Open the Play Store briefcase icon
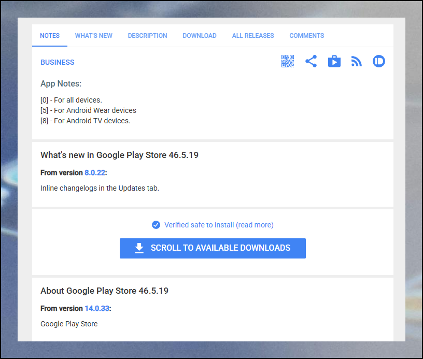423x359 pixels. [334, 61]
